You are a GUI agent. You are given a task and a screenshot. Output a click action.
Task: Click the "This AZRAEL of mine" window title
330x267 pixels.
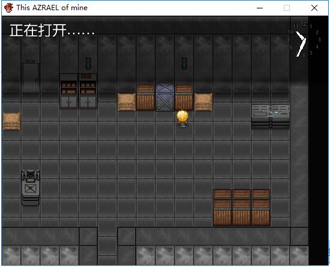[x=52, y=8]
